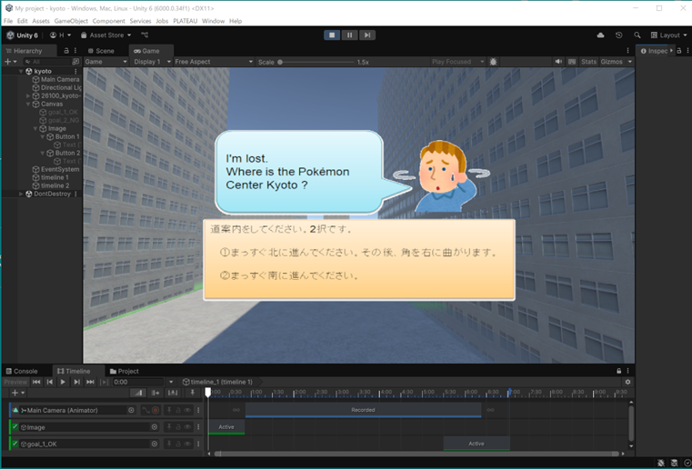Toggle the Timeline Ripple edit mode icon
The width and height of the screenshot is (692, 469).
point(155,393)
